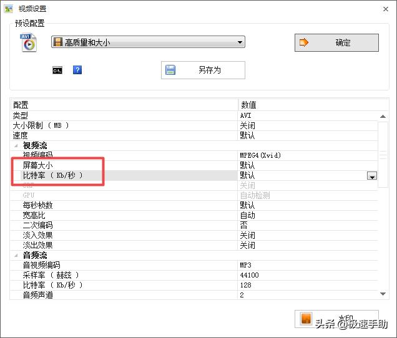Select the 淡出效果 row
Screen dimensions: 397x338
(x=194, y=245)
